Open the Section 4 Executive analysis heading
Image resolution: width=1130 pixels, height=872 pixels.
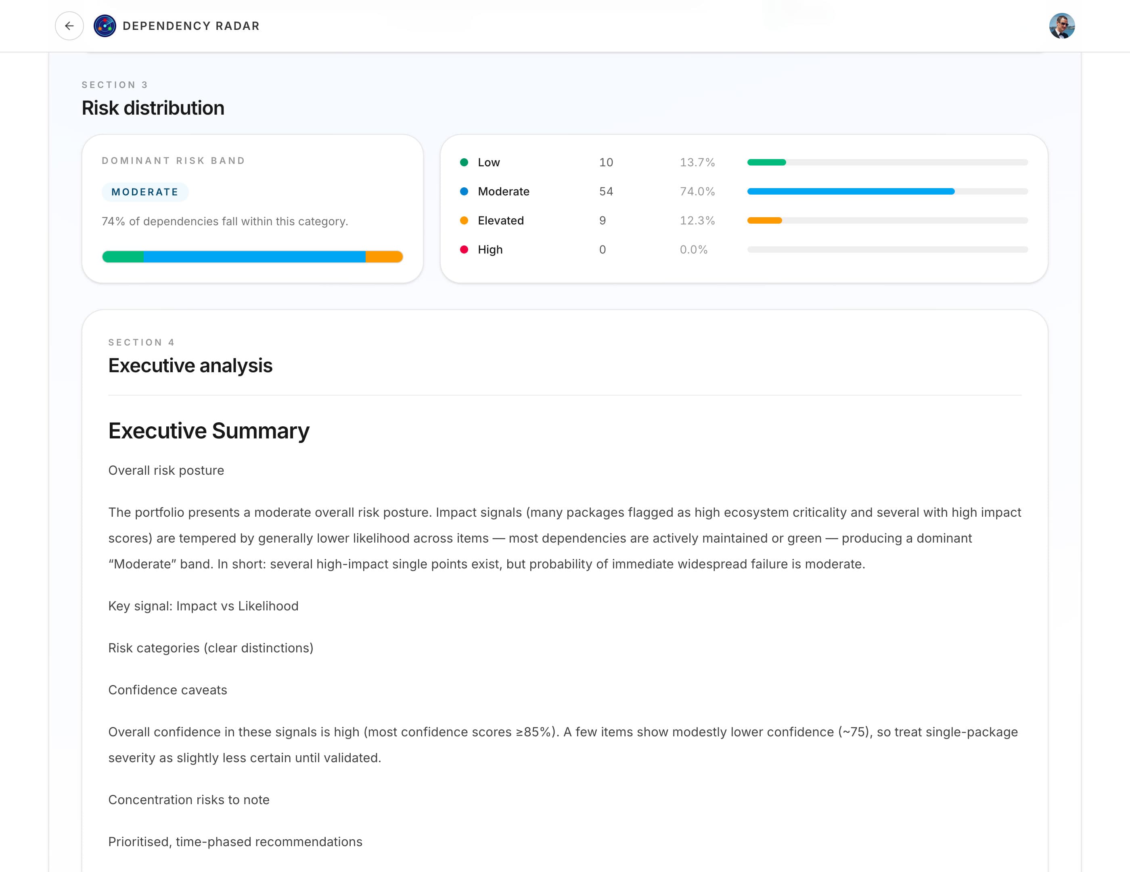(190, 365)
